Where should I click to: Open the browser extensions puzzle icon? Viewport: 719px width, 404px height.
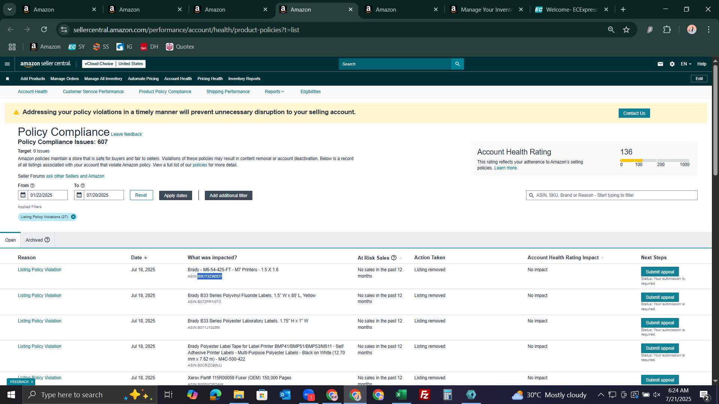click(x=667, y=30)
